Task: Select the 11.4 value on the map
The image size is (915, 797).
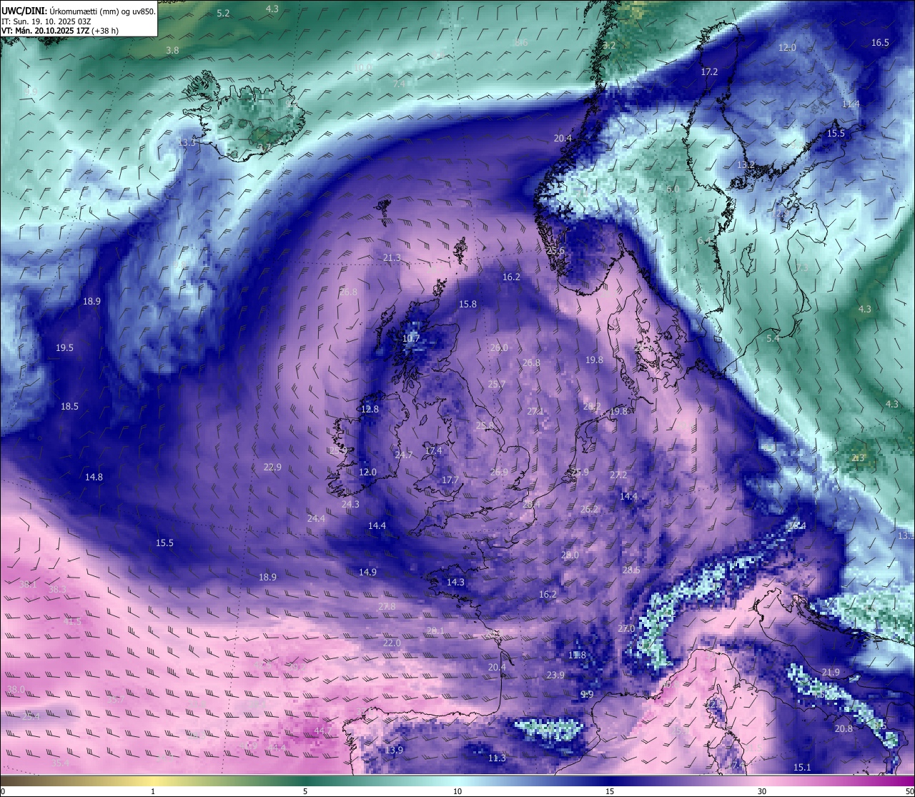Action: (x=851, y=104)
